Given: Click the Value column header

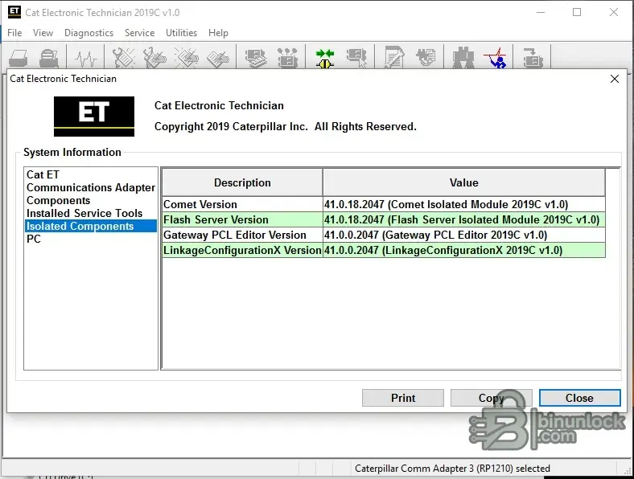Looking at the screenshot, I should coord(463,182).
